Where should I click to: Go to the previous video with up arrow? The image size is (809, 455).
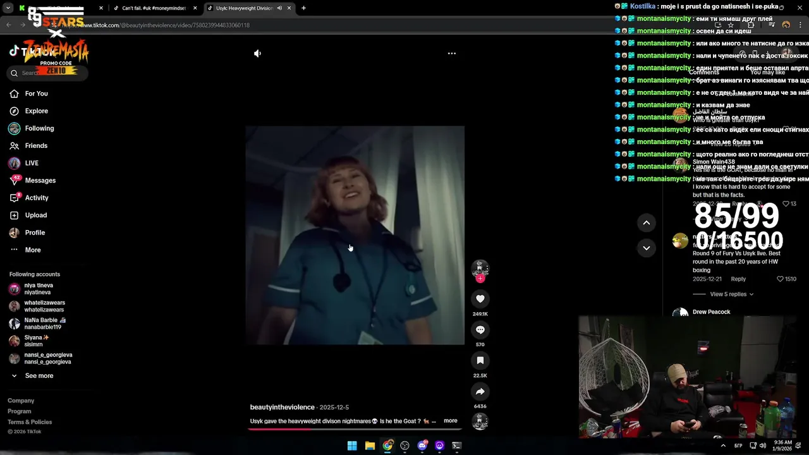click(647, 222)
